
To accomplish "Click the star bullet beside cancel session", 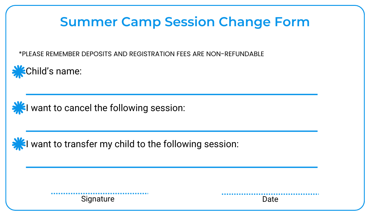I will coord(18,108).
